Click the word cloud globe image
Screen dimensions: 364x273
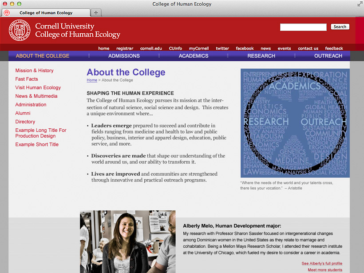pos(295,123)
